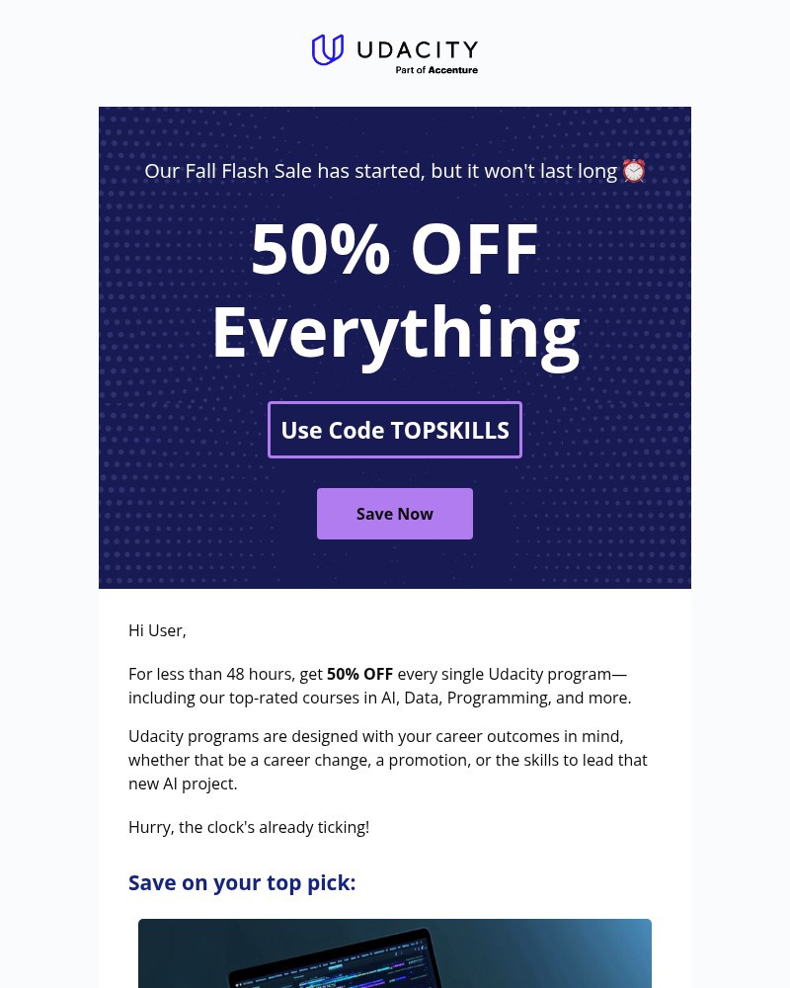Click the paragraph about career outcomes
Screen dimensions: 790x988
pos(387,760)
